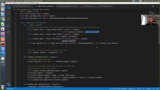Click the unsaved dot on signal_filter_node.py tab

tap(54, 6)
